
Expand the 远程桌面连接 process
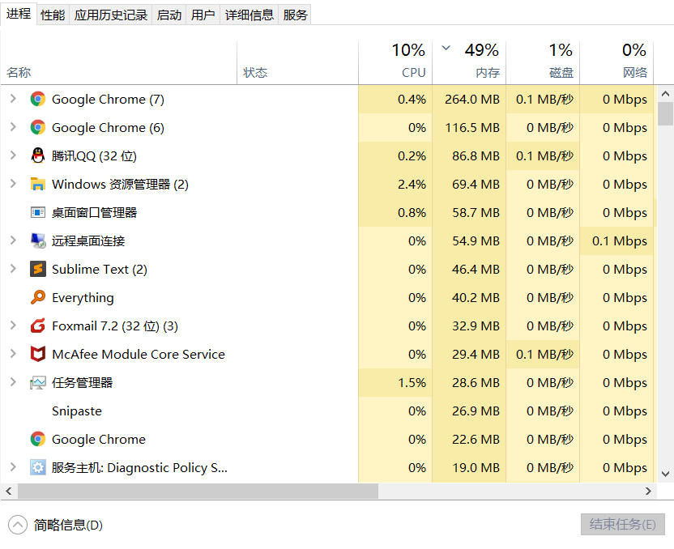point(13,240)
